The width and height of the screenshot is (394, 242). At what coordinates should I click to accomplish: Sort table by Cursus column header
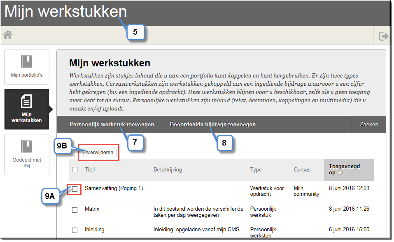(x=302, y=169)
